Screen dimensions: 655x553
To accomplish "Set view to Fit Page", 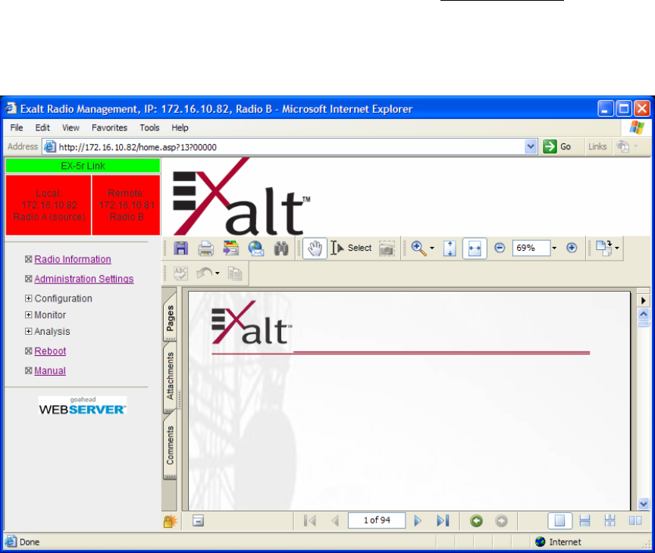I will click(x=450, y=248).
